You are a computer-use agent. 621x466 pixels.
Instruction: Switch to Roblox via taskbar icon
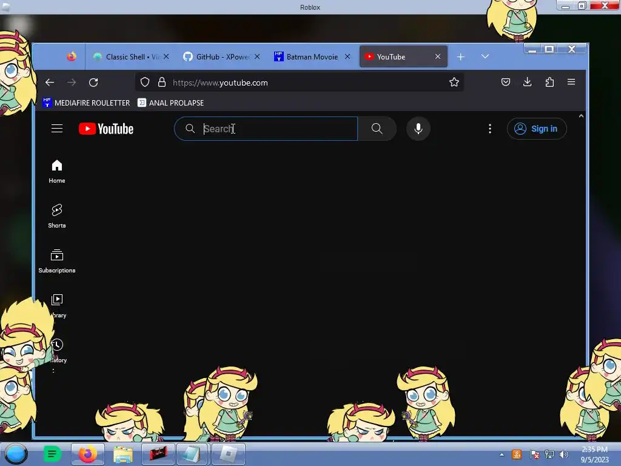click(229, 454)
